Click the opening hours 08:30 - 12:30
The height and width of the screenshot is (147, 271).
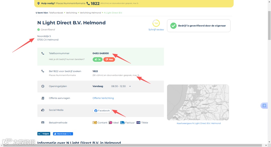click(x=118, y=86)
